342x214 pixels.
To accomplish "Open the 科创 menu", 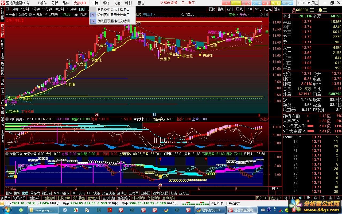I will pos(128,3).
